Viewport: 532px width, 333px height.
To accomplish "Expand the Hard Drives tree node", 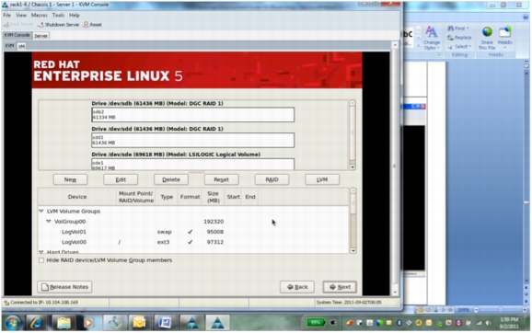I will [41, 252].
